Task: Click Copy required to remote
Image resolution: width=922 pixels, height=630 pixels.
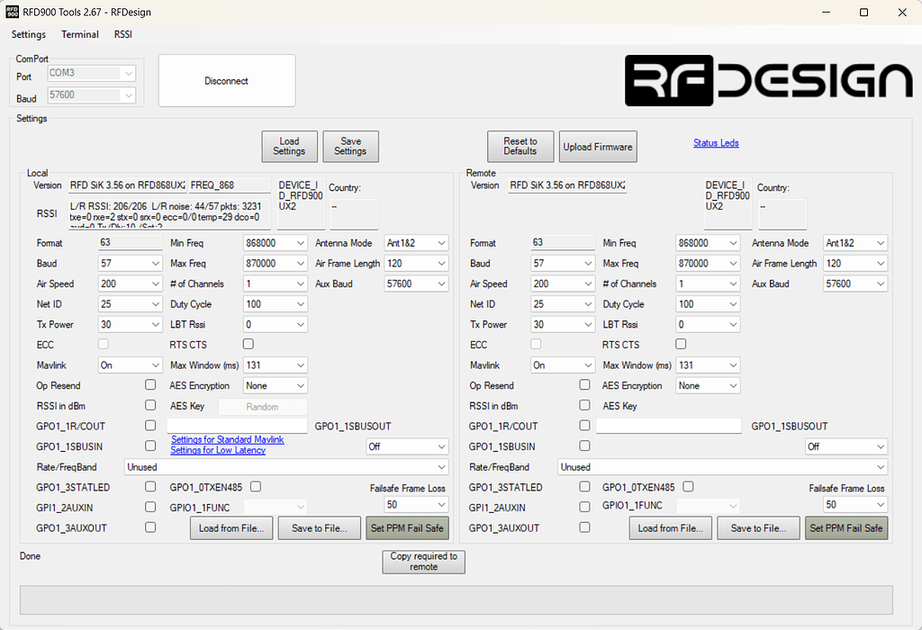Action: (423, 562)
